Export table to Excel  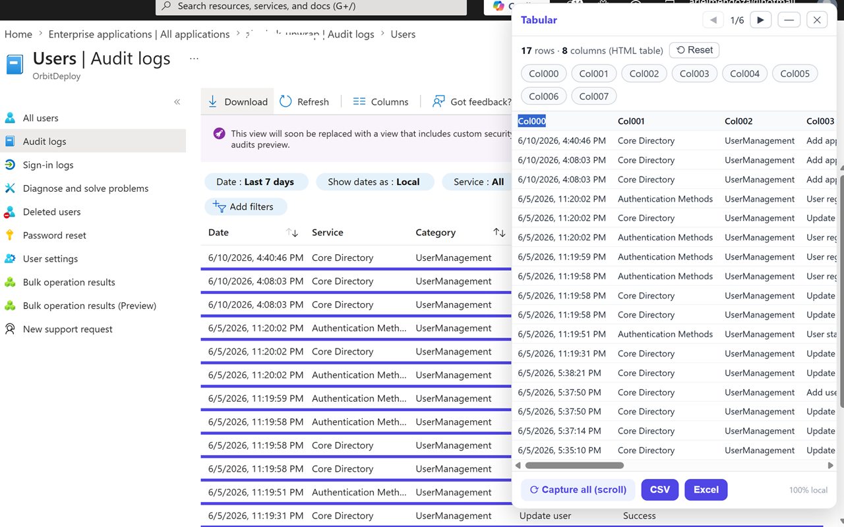706,489
